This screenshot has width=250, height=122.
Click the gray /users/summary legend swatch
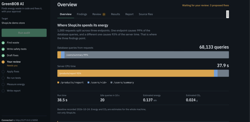[x=111, y=83]
